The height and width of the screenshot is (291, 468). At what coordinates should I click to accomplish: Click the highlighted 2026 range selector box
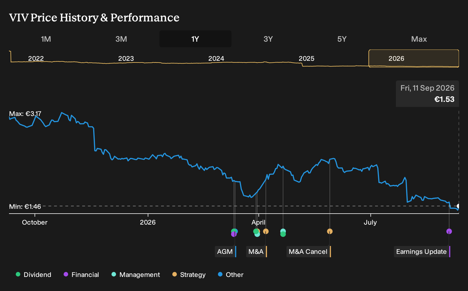(x=414, y=59)
